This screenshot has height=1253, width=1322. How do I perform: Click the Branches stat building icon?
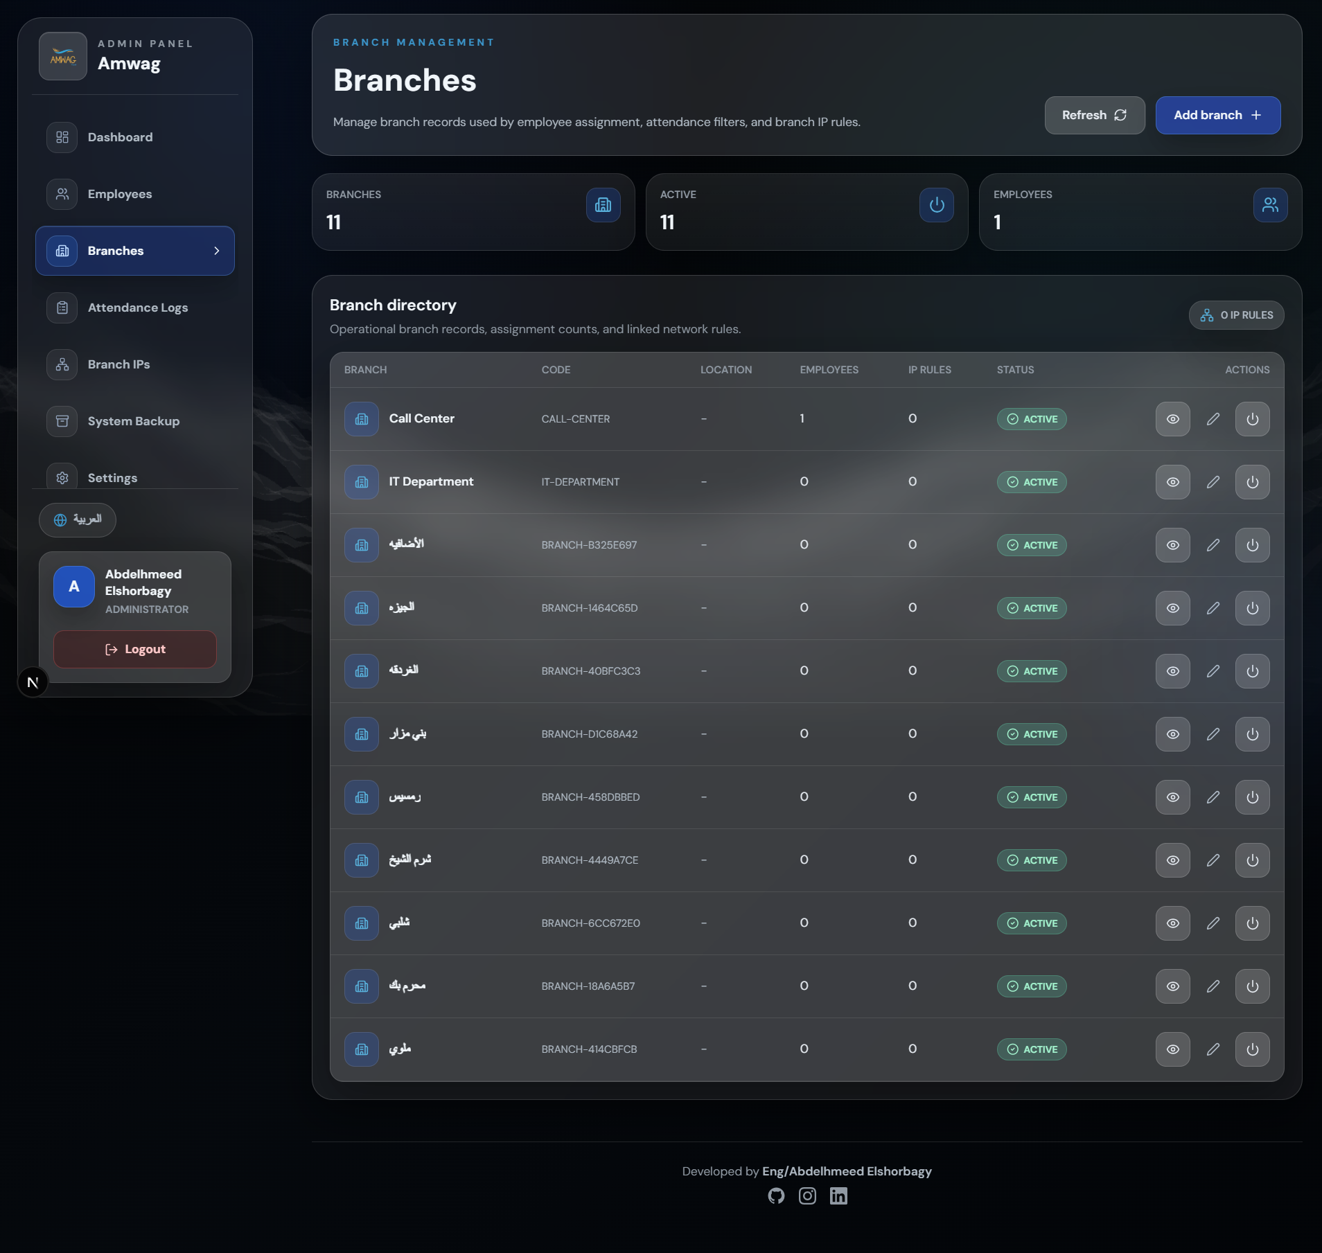603,205
